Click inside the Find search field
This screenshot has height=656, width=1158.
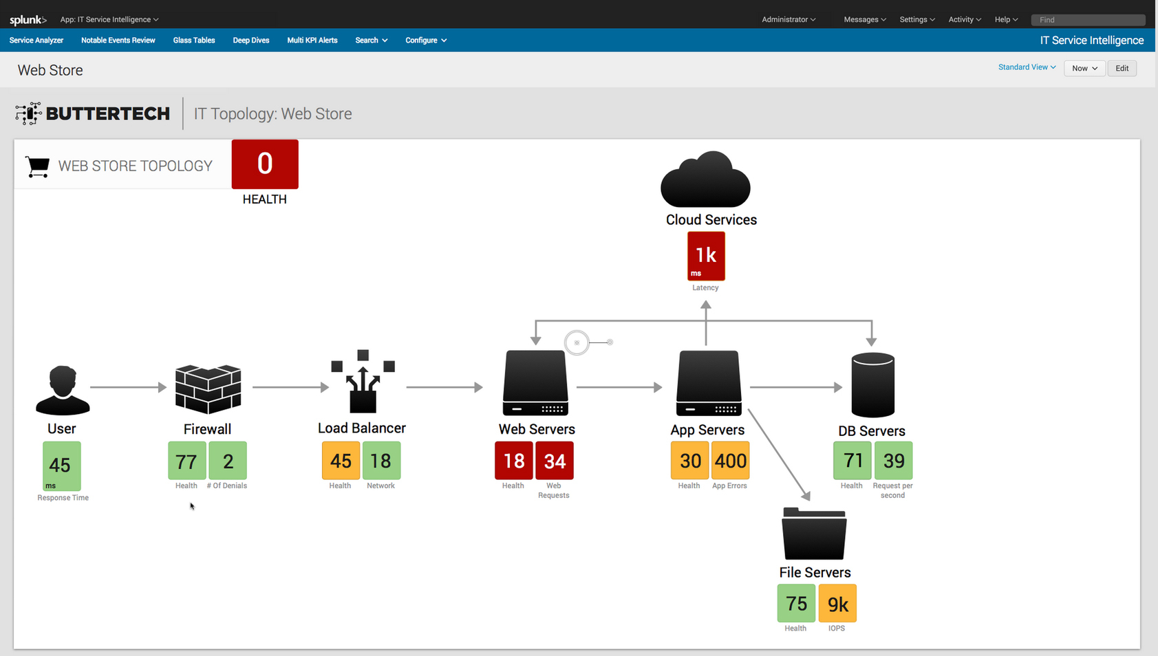click(x=1087, y=20)
